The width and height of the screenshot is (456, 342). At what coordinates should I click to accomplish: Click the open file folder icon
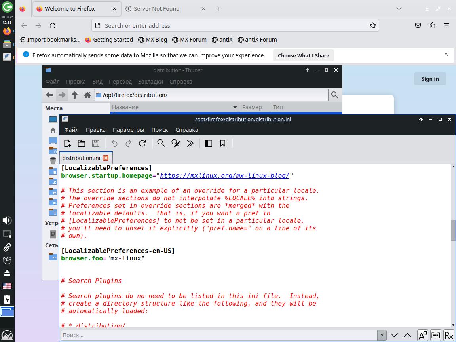tap(82, 143)
